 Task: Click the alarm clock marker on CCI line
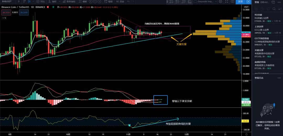point(129,125)
